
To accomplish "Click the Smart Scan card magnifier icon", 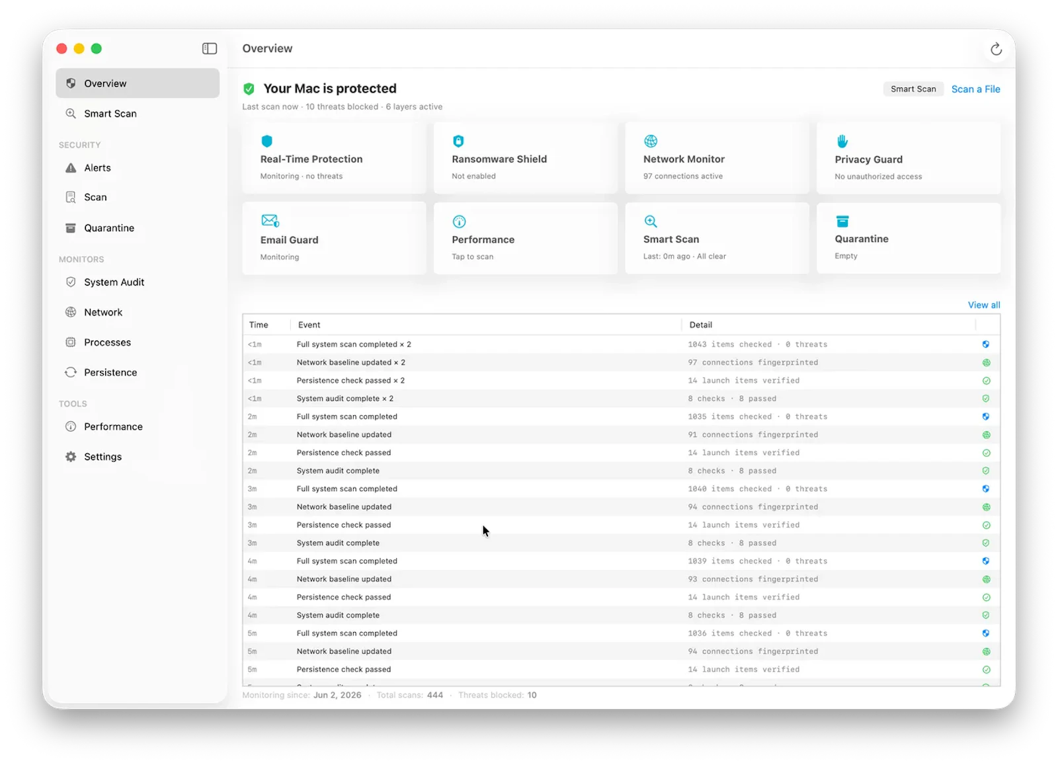I will click(x=651, y=221).
